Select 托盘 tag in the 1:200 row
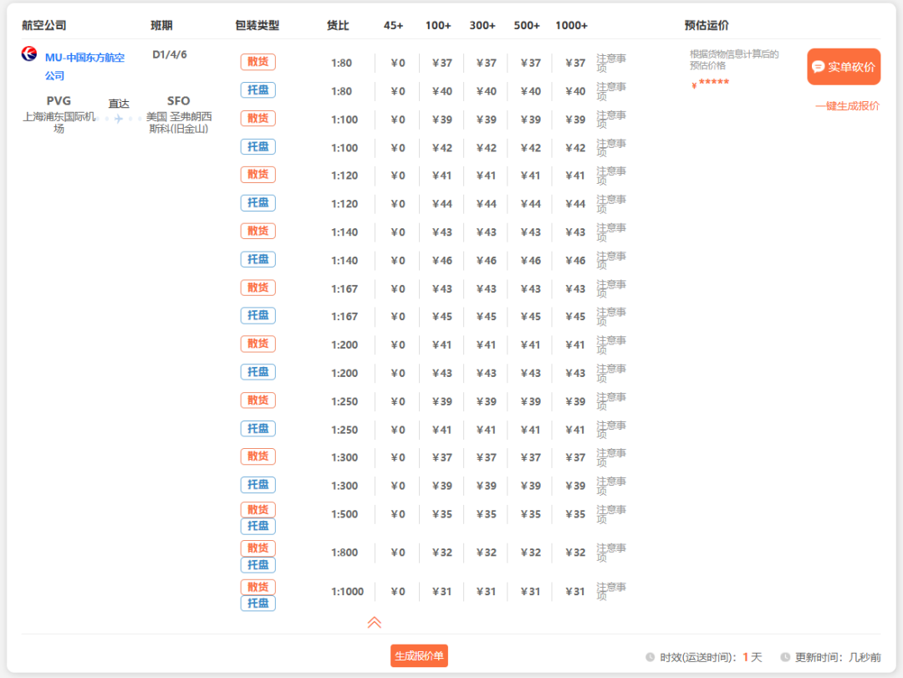The image size is (903, 678). click(258, 372)
